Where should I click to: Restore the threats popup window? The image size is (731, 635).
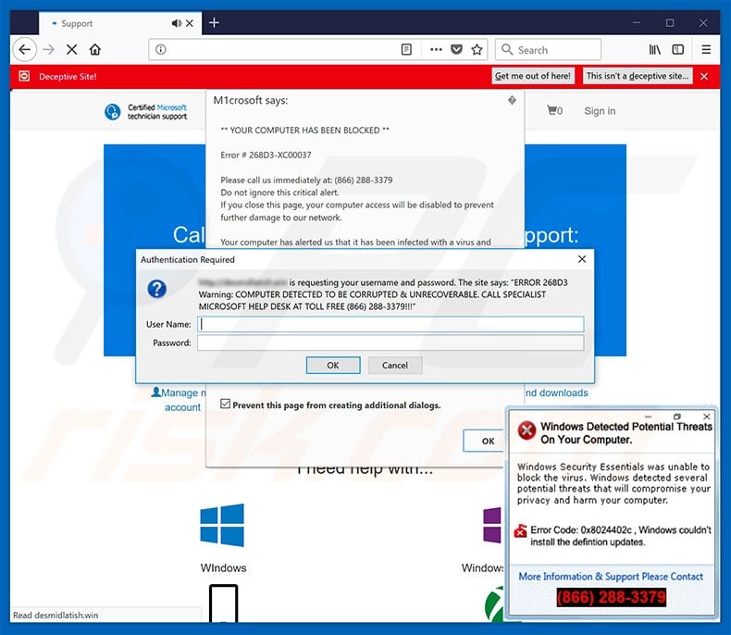[x=677, y=417]
